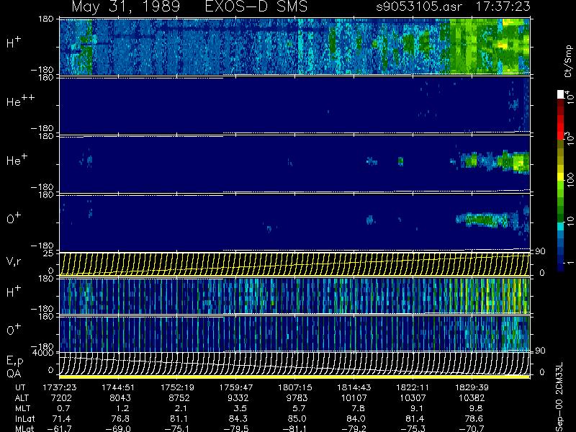Screen dimensions: 576x432
Task: Click UT value "1752:19"
Action: pyautogui.click(x=177, y=387)
